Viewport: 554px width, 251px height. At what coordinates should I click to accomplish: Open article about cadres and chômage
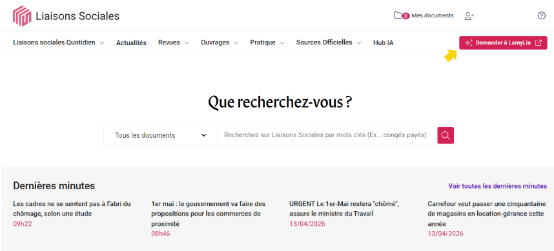tap(72, 209)
